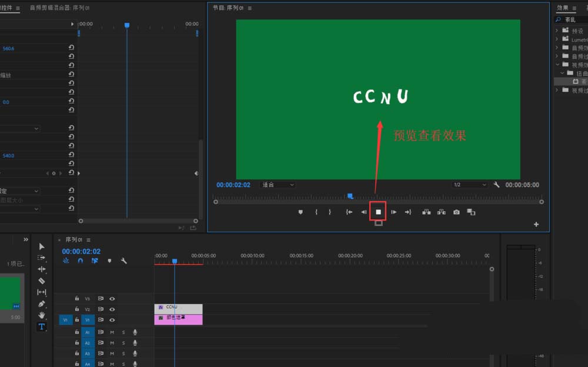
Task: Collapse the 视频效果 folder in Effects panel
Action: (559, 64)
